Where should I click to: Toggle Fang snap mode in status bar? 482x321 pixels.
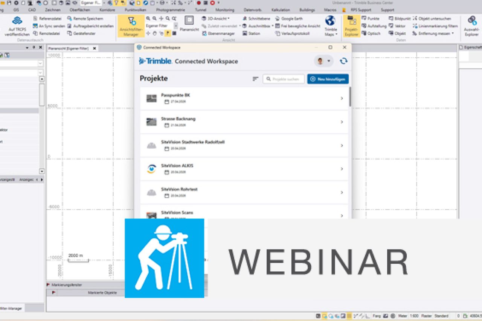(377, 316)
